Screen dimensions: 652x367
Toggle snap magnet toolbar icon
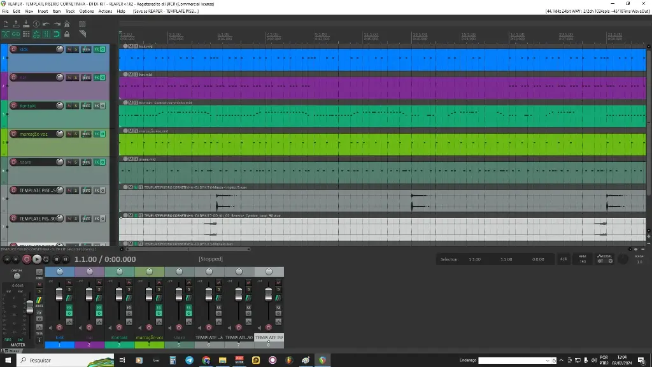click(x=57, y=34)
